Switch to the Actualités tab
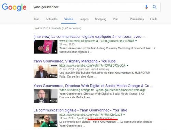 (x=52, y=19)
